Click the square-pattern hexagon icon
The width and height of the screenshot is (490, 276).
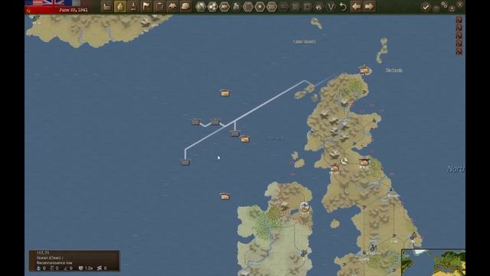272,7
